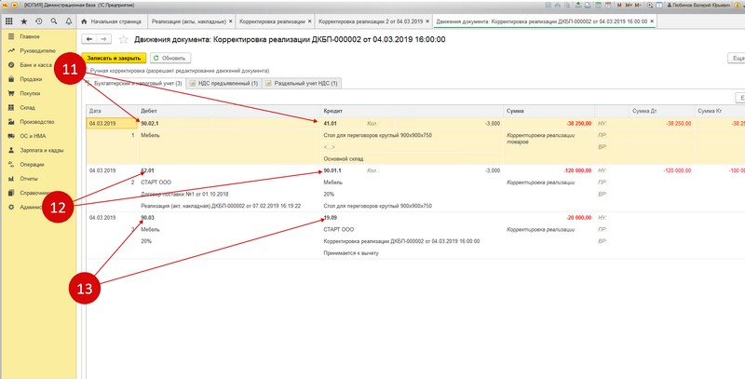Open the Руководителю section

tap(37, 51)
